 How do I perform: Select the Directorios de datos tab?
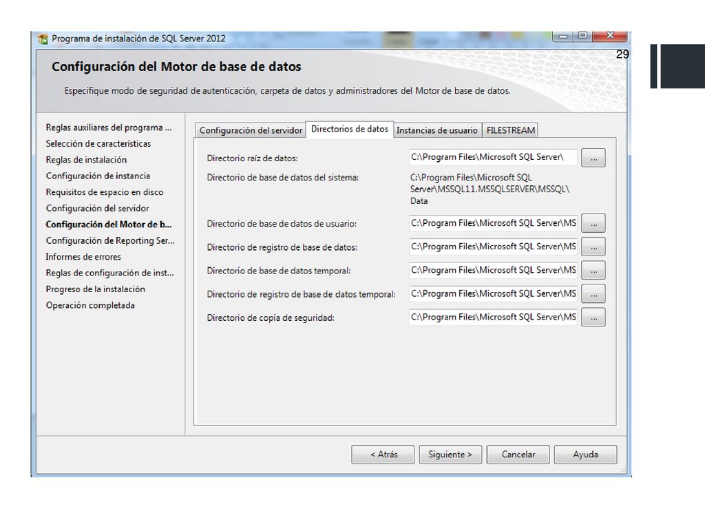(x=349, y=129)
